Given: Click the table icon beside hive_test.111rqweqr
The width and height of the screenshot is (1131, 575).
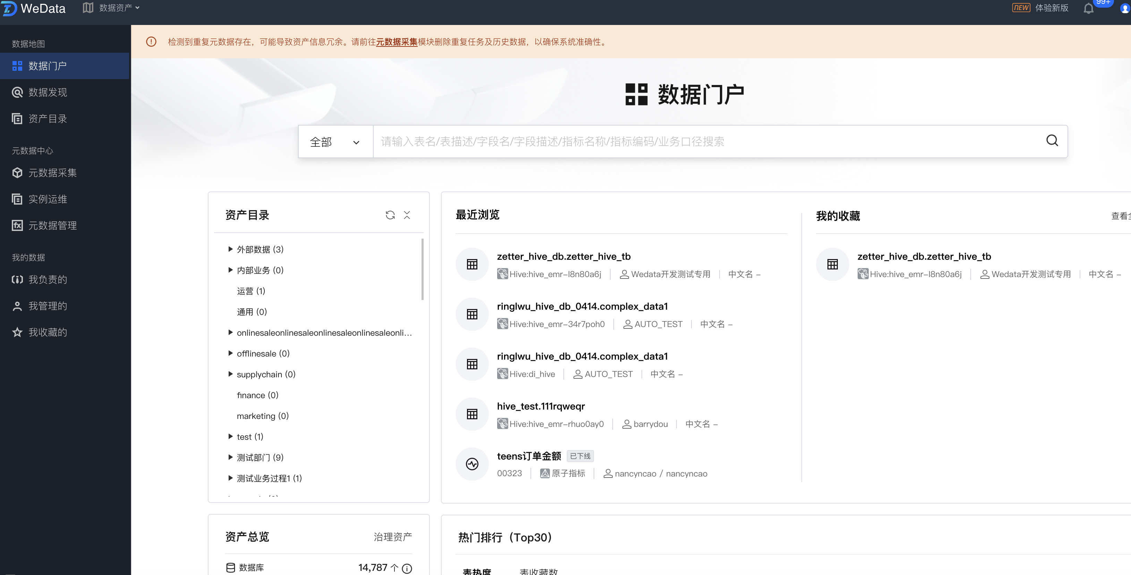Looking at the screenshot, I should tap(472, 414).
